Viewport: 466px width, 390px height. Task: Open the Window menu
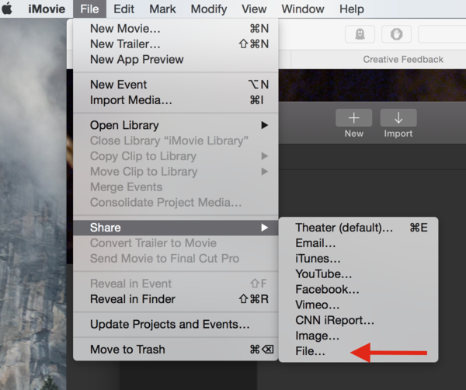303,9
